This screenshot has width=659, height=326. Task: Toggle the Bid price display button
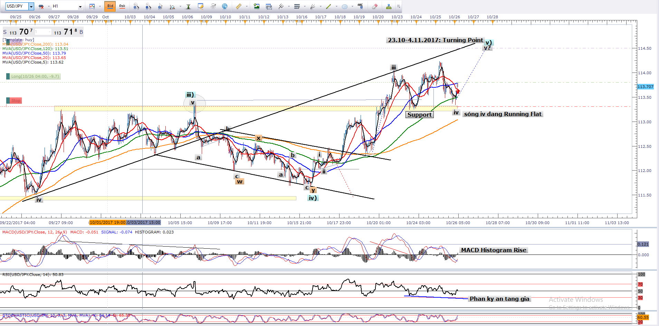pyautogui.click(x=110, y=6)
